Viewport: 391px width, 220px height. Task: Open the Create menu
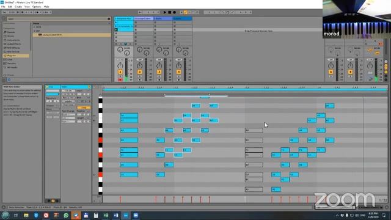18,7
